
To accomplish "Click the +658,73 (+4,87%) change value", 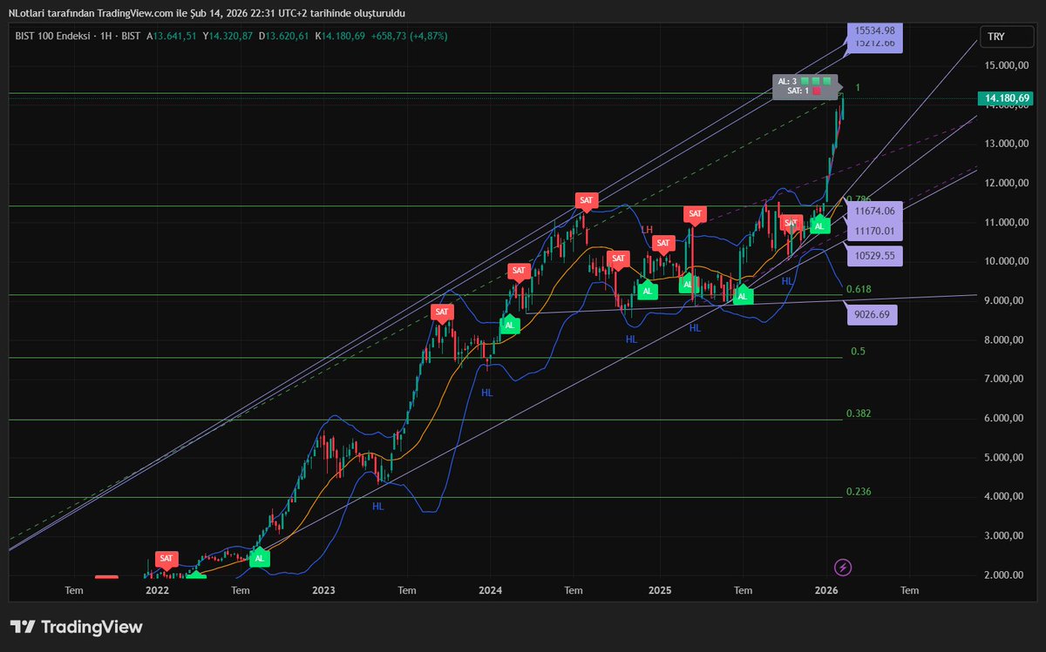I will pyautogui.click(x=411, y=36).
